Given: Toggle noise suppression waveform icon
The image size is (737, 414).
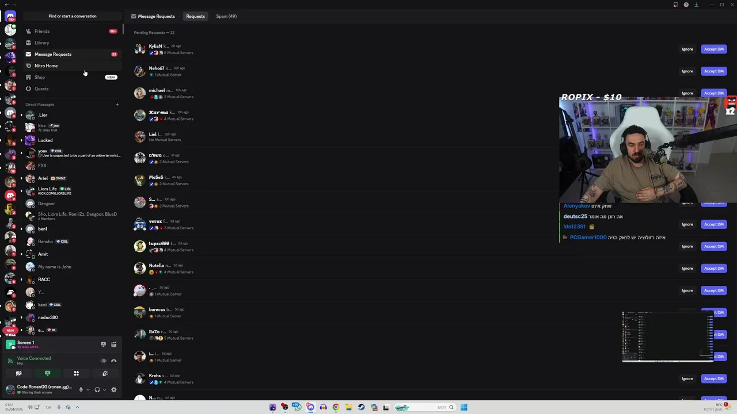Looking at the screenshot, I should point(103,361).
